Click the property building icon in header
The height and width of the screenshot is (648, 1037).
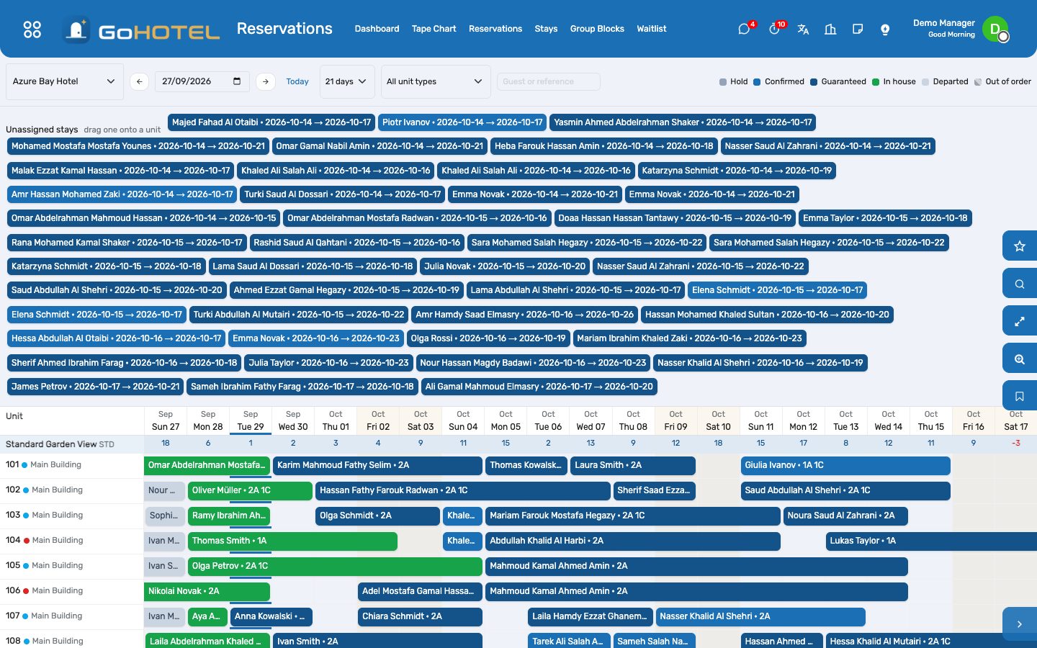(x=830, y=30)
